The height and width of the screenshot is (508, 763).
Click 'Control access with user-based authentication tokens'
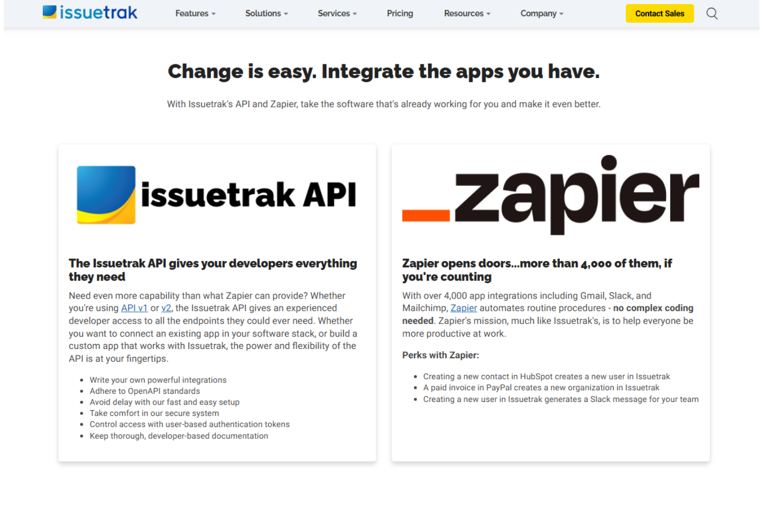[190, 424]
